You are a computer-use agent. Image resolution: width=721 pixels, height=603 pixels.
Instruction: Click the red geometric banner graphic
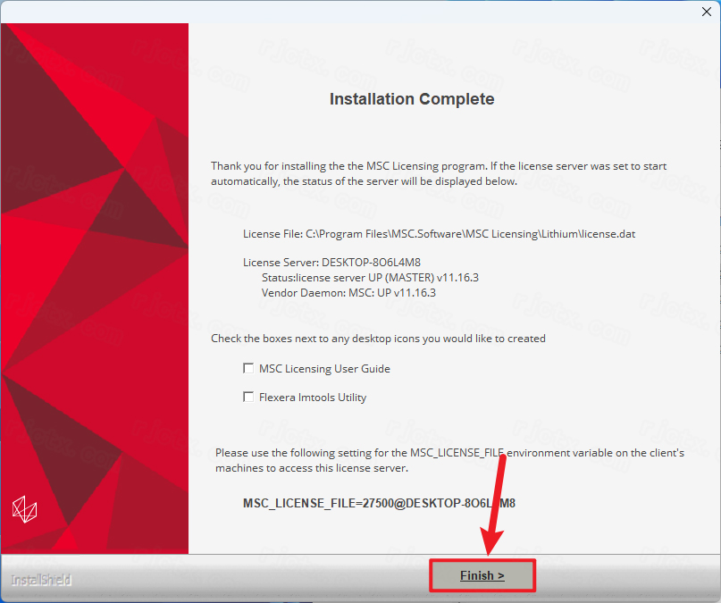pyautogui.click(x=95, y=289)
